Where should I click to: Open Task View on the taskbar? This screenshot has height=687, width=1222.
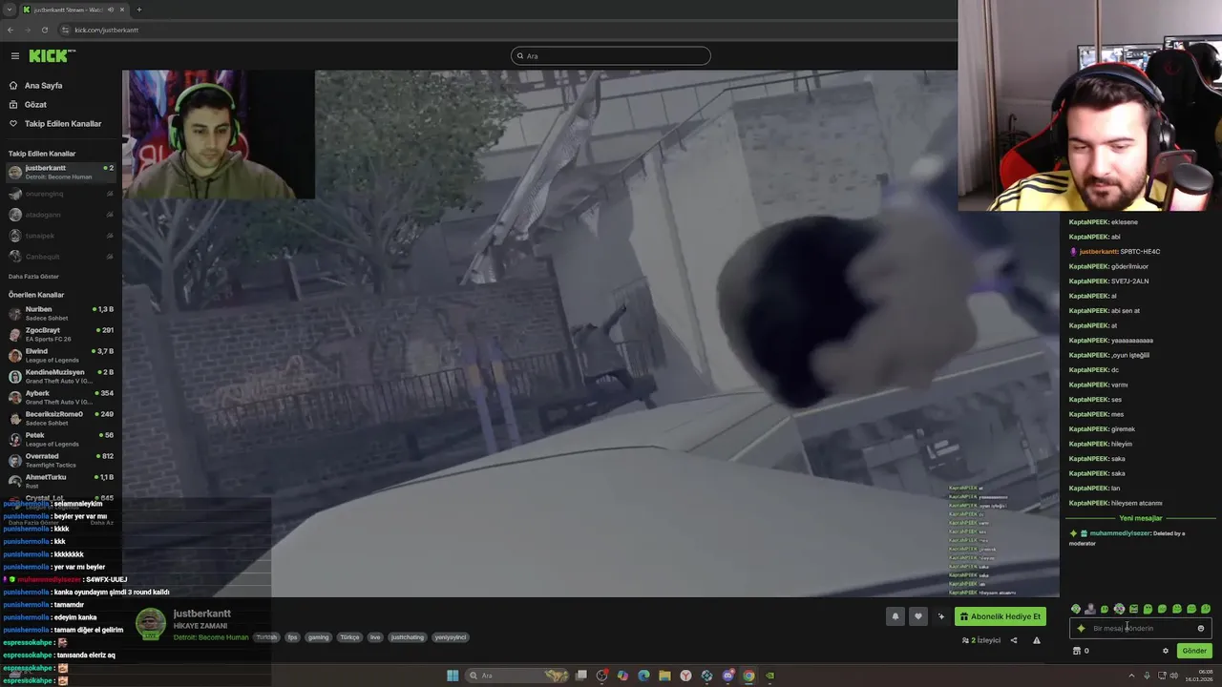tap(581, 676)
